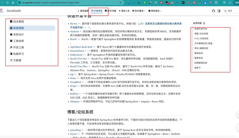
Task: Open the 程序人生 nav item
Action: point(124,11)
